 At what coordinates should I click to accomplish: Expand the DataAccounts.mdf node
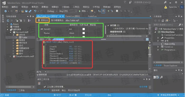(10, 56)
